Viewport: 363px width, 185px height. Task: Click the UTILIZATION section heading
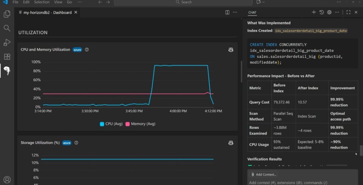click(33, 33)
